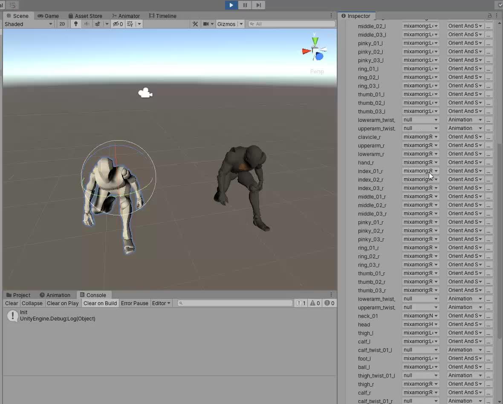
Task: Toggle hidden objects visibility icon
Action: click(x=118, y=24)
